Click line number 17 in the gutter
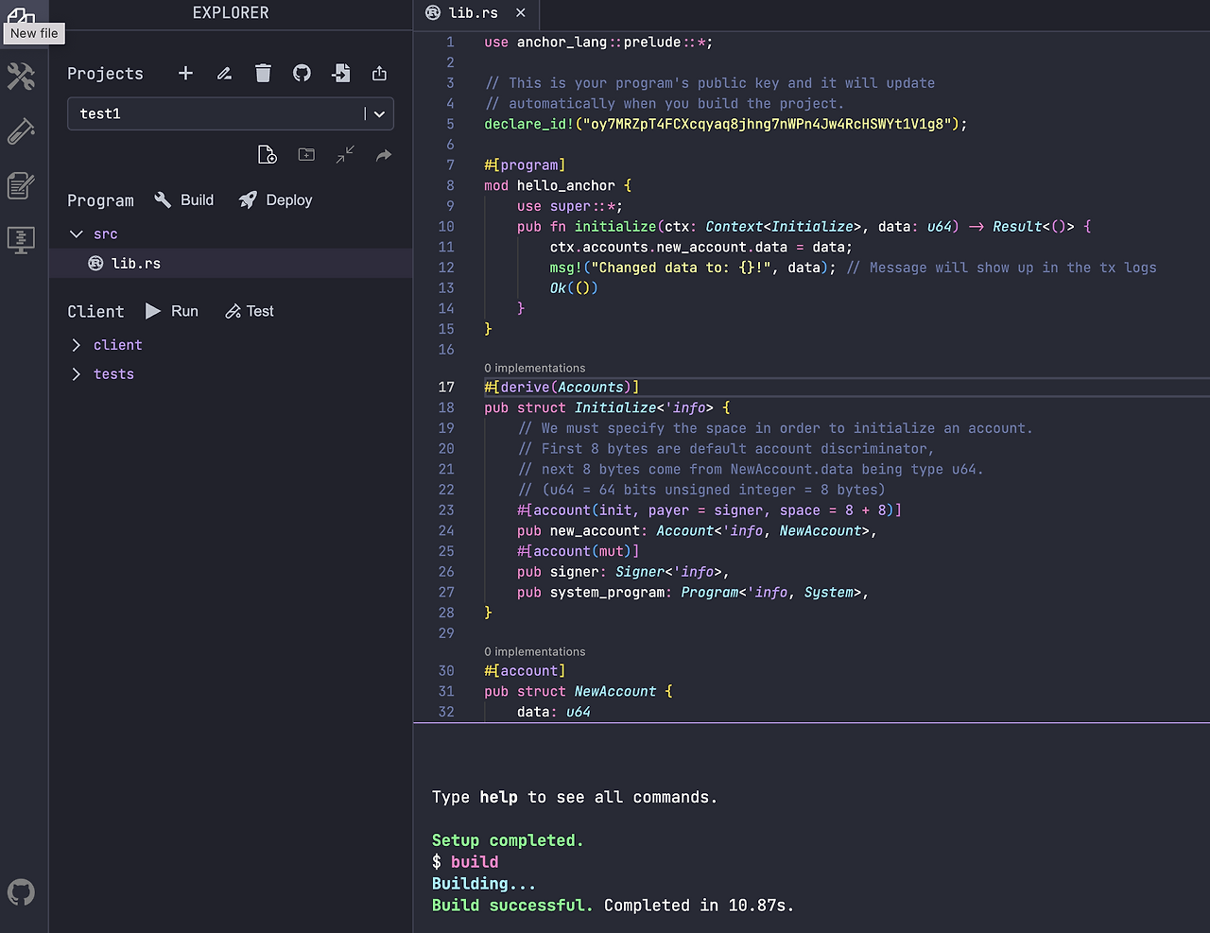The image size is (1210, 933). tap(446, 387)
